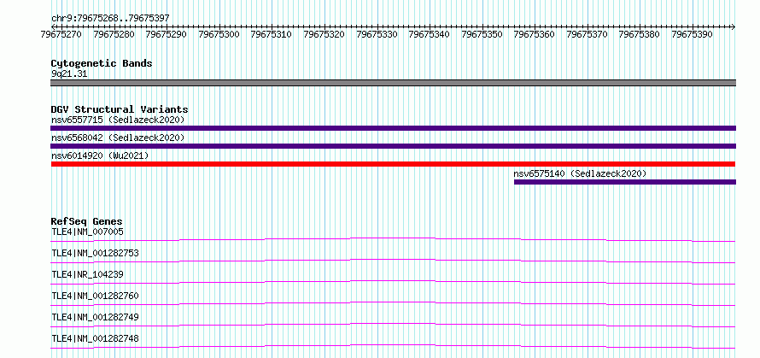This screenshot has height=358, width=760.
Task: Click ruler position 79675310
Action: tap(272, 34)
